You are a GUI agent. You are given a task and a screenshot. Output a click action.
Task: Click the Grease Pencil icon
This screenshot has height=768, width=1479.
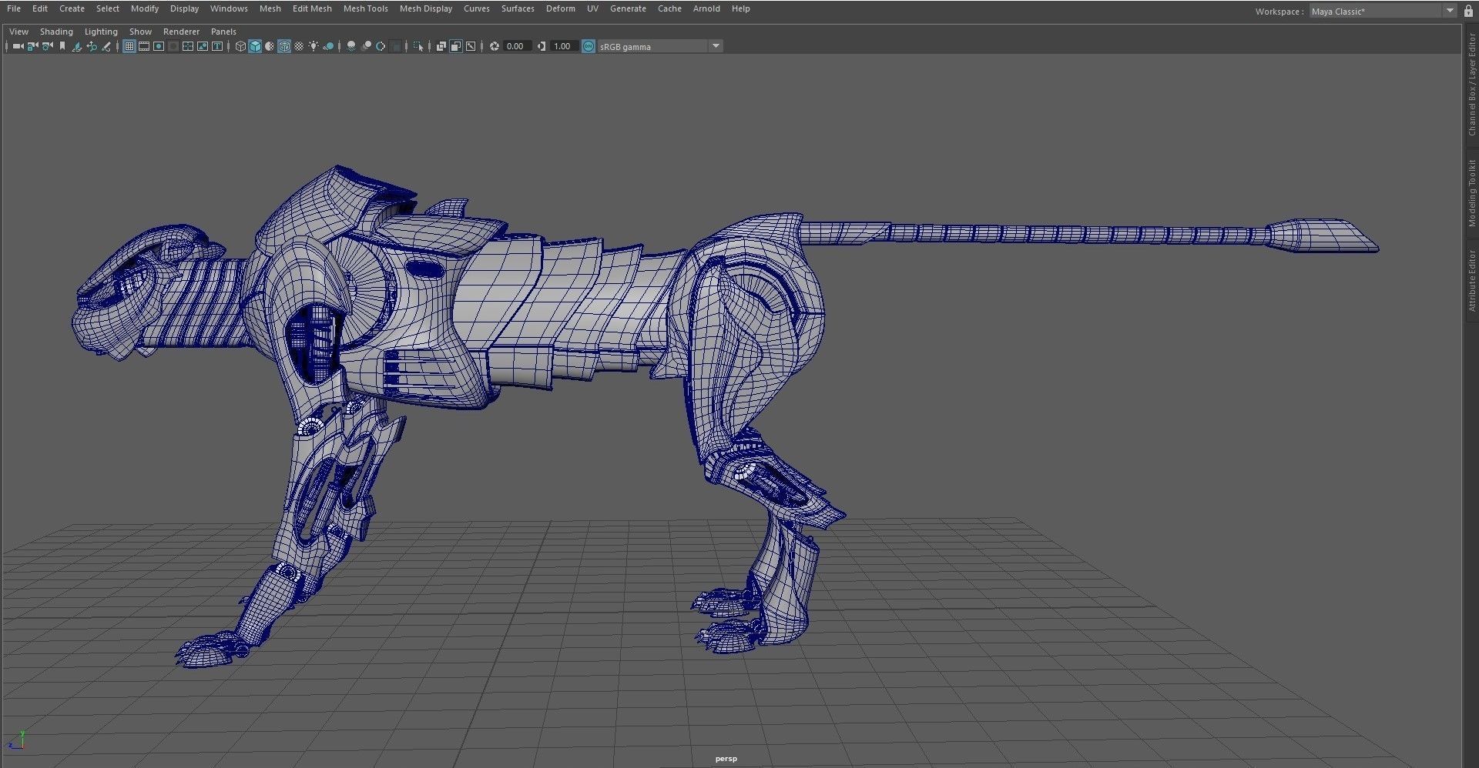(106, 46)
